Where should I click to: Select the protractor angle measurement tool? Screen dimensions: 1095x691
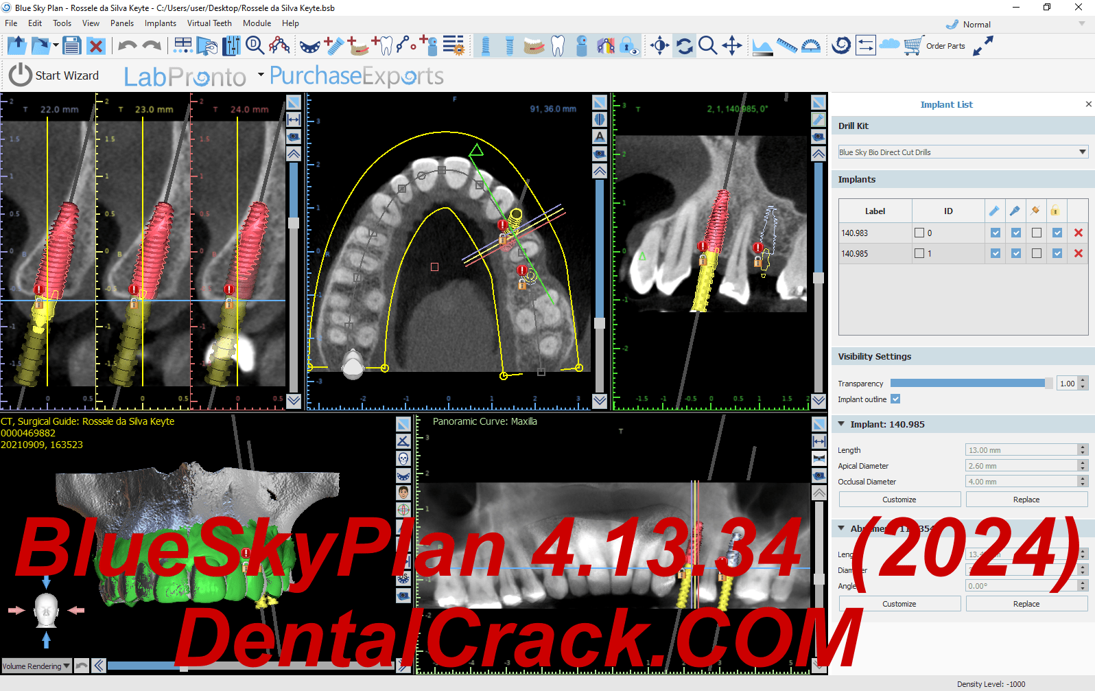811,46
